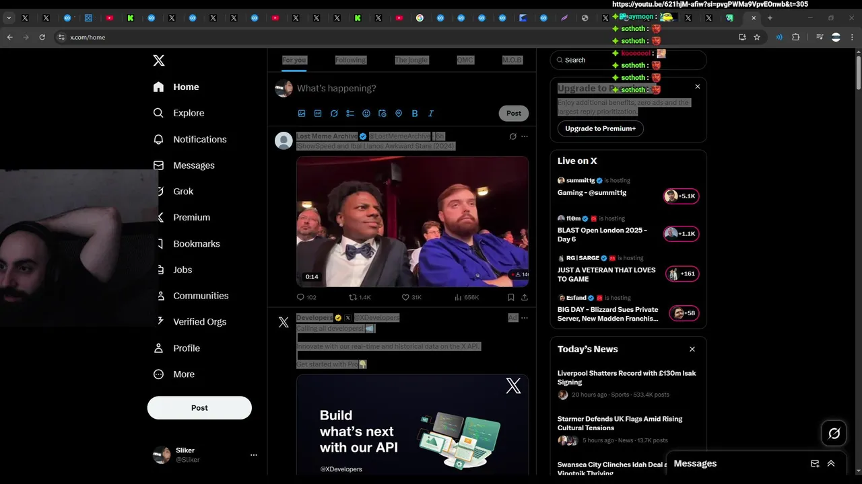Reload the page in browser toolbar

click(x=42, y=38)
